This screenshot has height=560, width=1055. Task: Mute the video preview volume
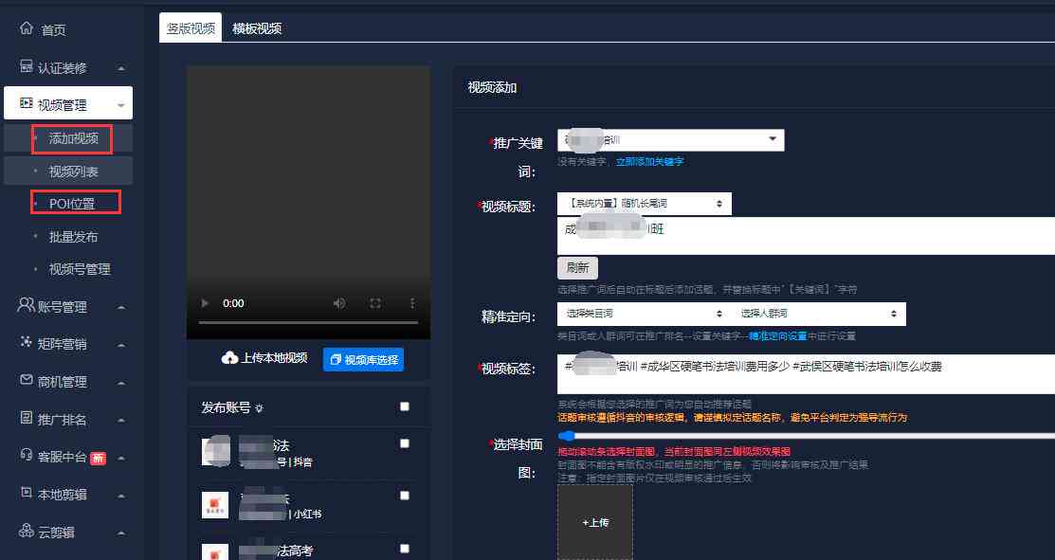tap(339, 303)
